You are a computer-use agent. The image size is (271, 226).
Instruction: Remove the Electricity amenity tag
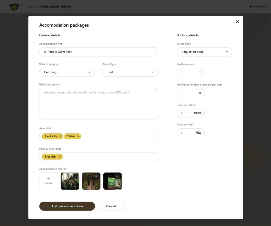point(60,136)
